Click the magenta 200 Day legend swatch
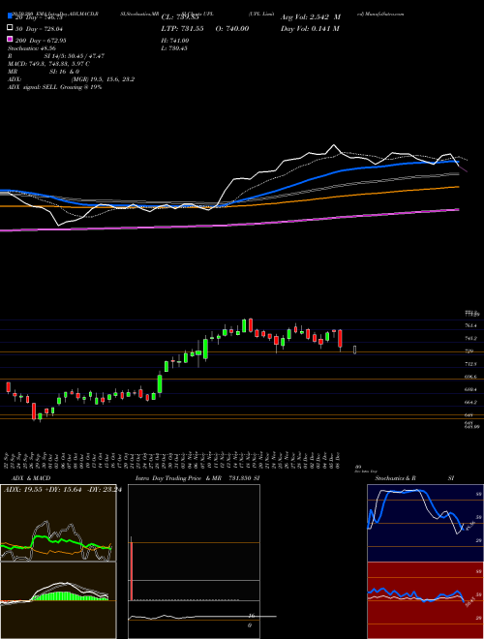Viewport: 484px width, 639px height. [10, 40]
